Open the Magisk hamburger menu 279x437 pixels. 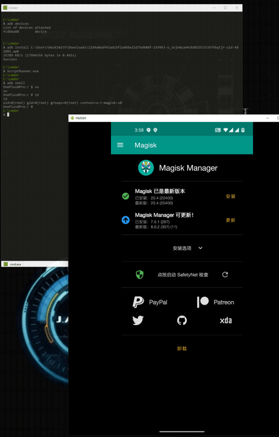coord(120,145)
